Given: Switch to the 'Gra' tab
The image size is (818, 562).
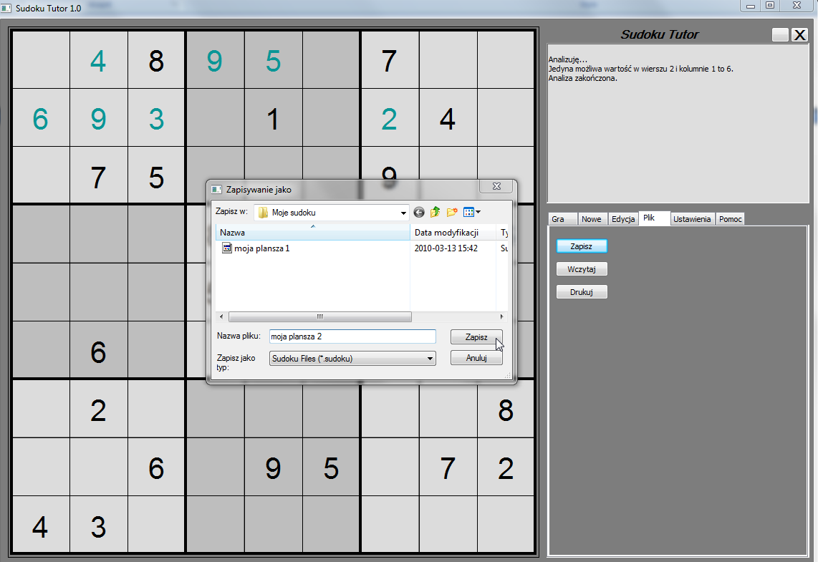Looking at the screenshot, I should click(563, 219).
